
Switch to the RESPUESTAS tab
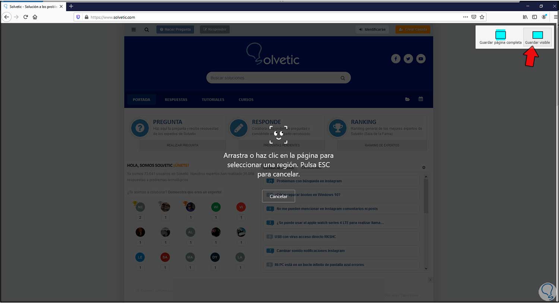(176, 99)
